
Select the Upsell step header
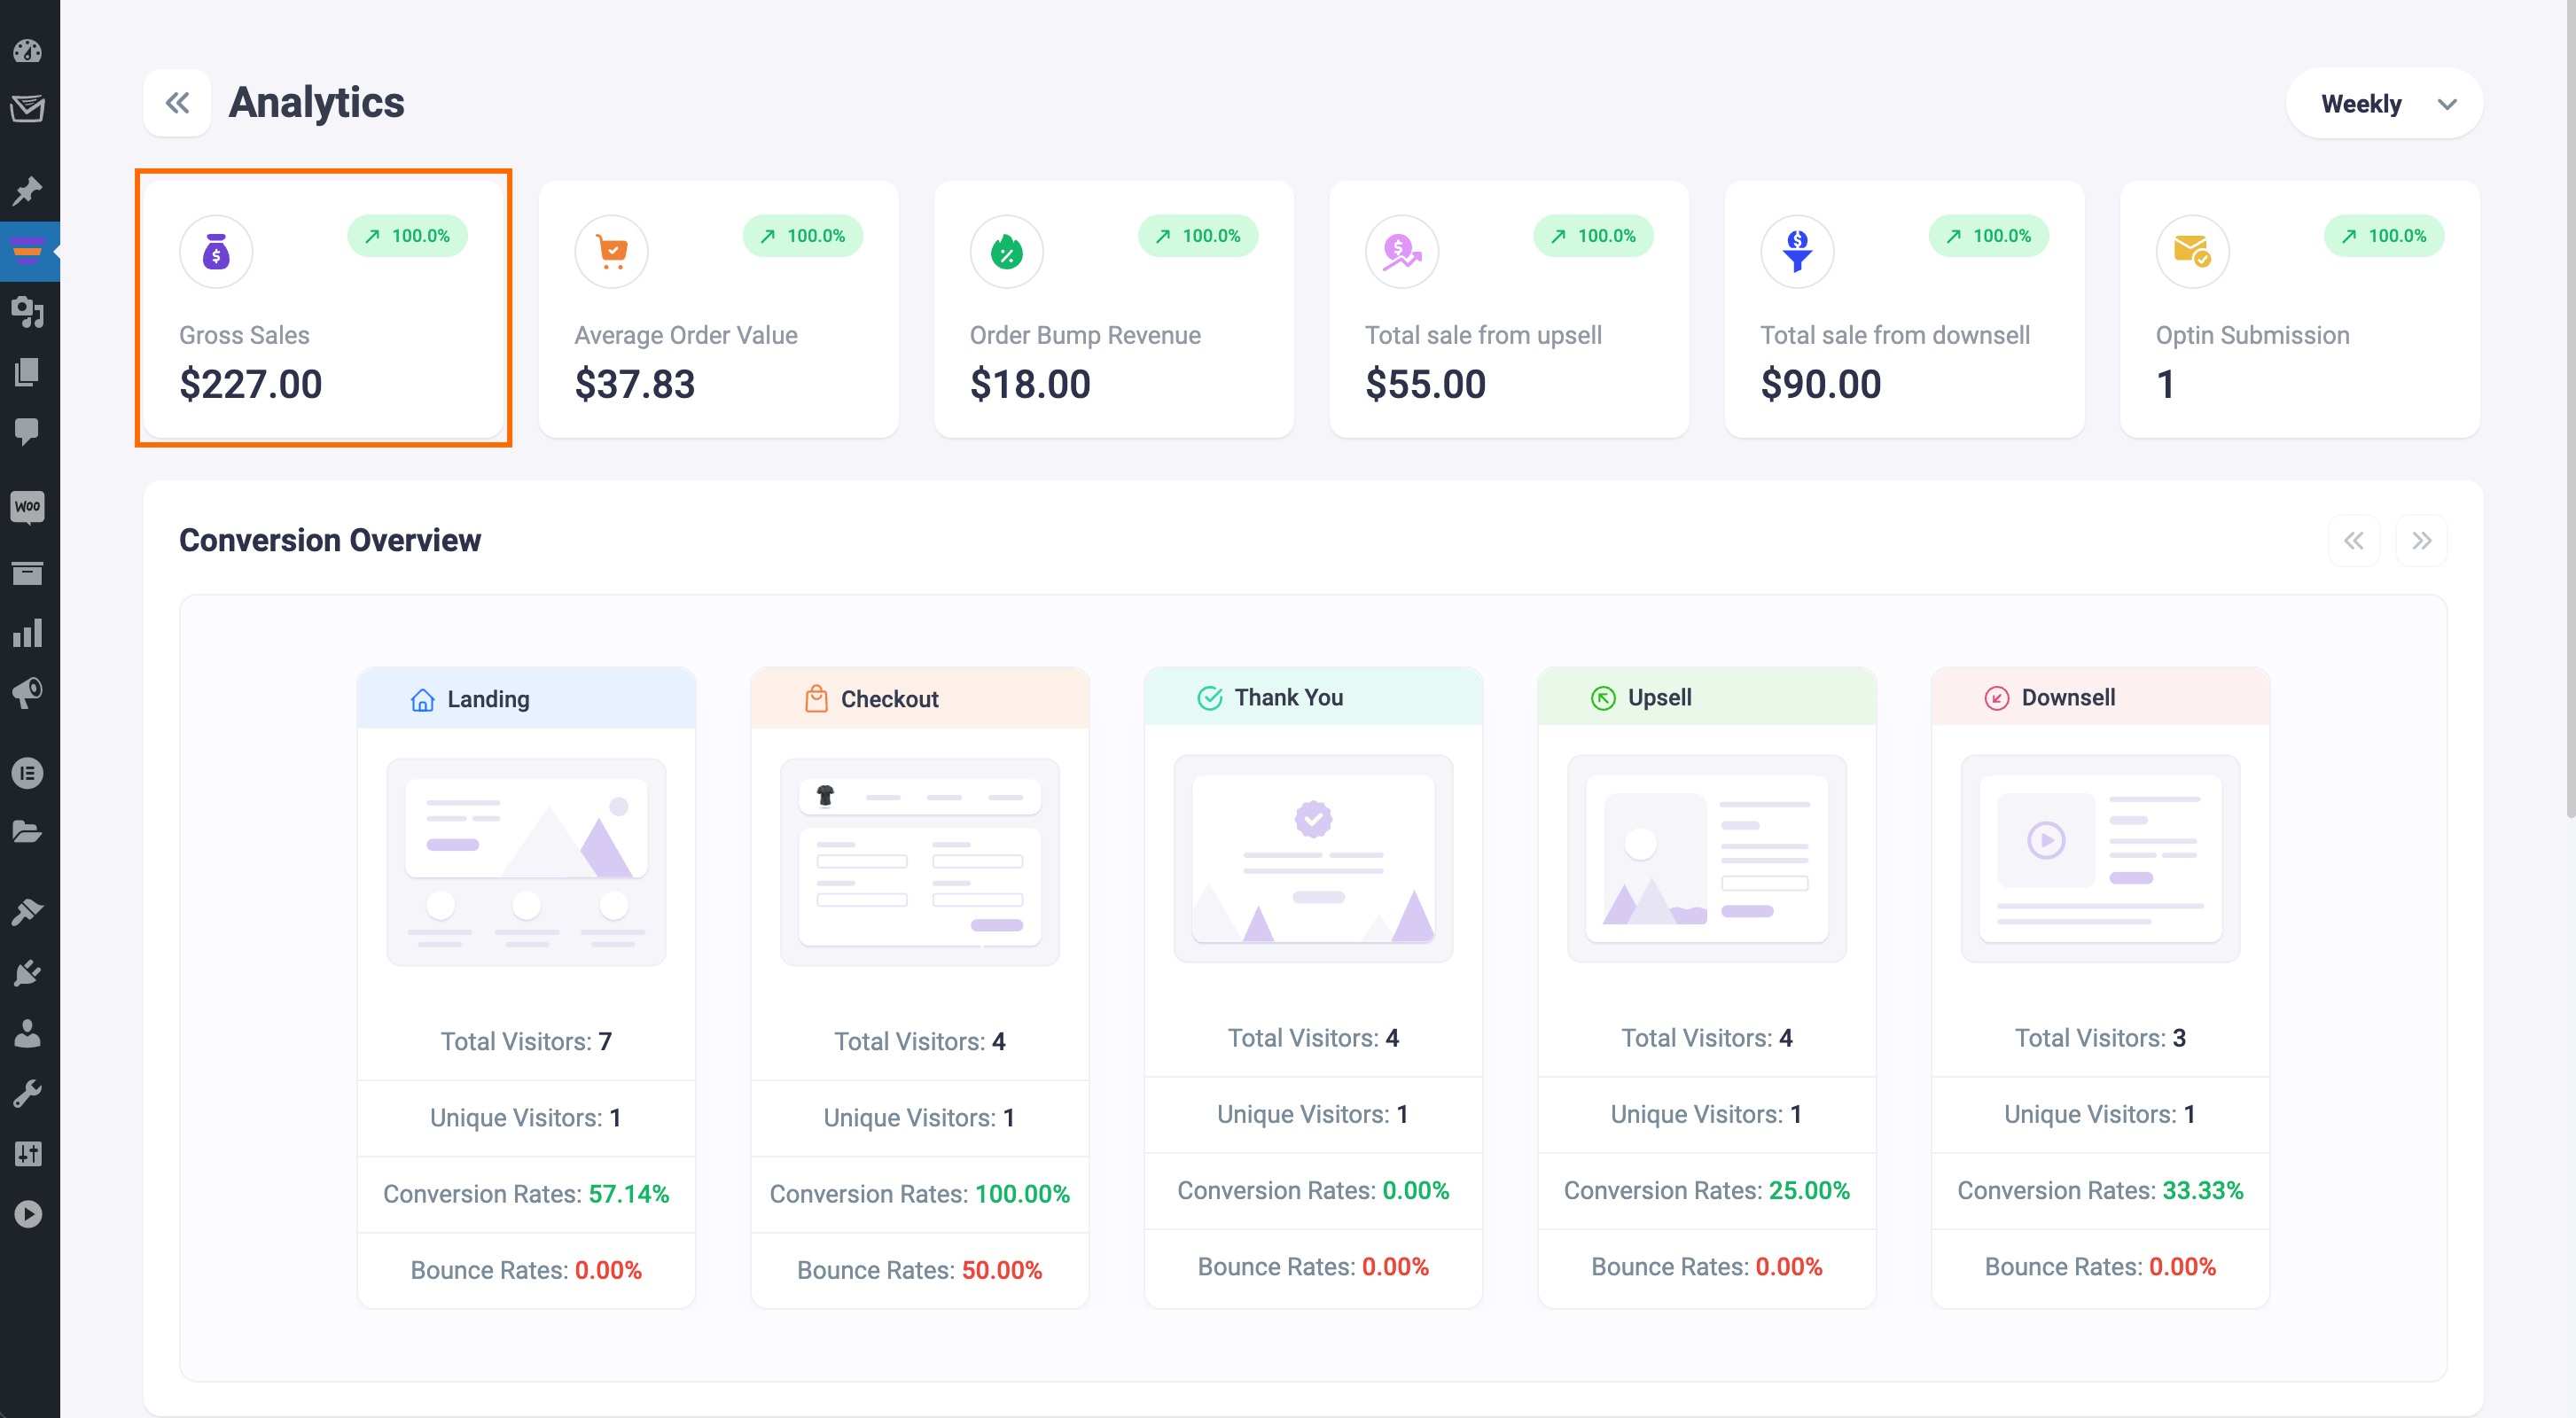point(1707,697)
